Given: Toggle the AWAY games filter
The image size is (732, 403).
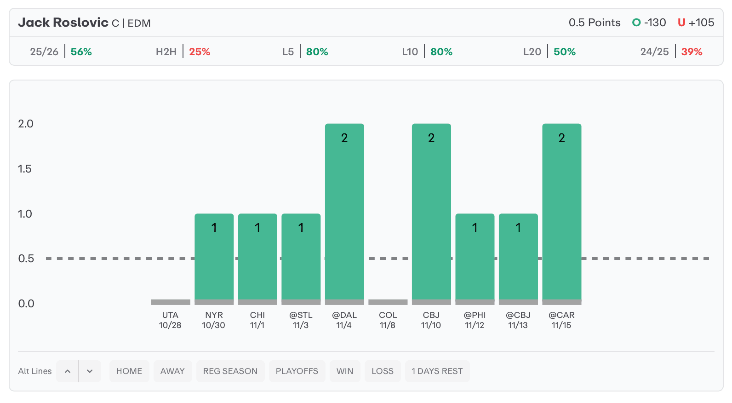Looking at the screenshot, I should click(x=172, y=371).
